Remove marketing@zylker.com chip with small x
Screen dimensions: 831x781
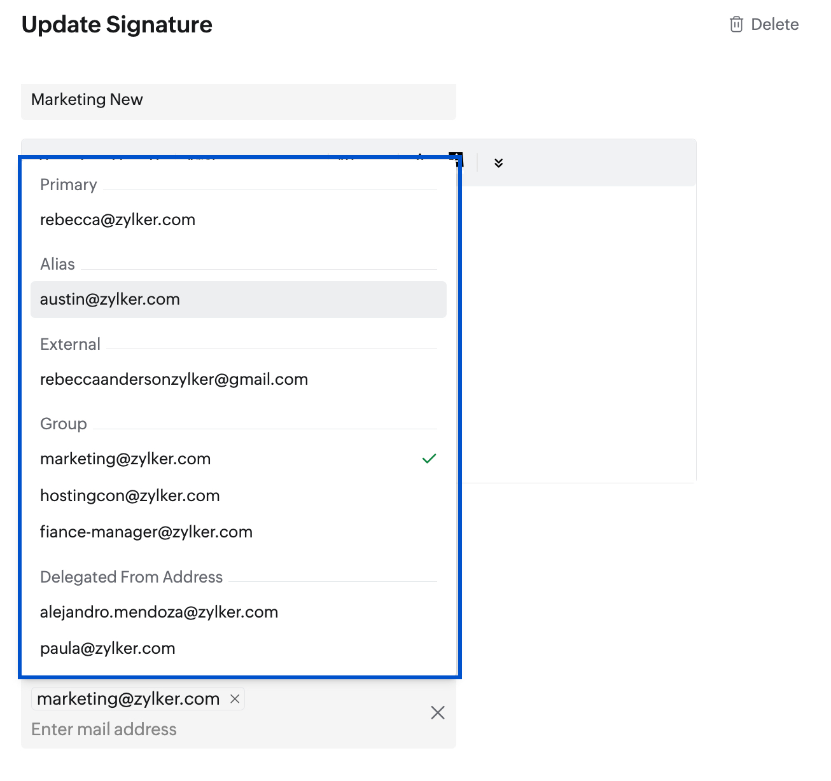235,699
